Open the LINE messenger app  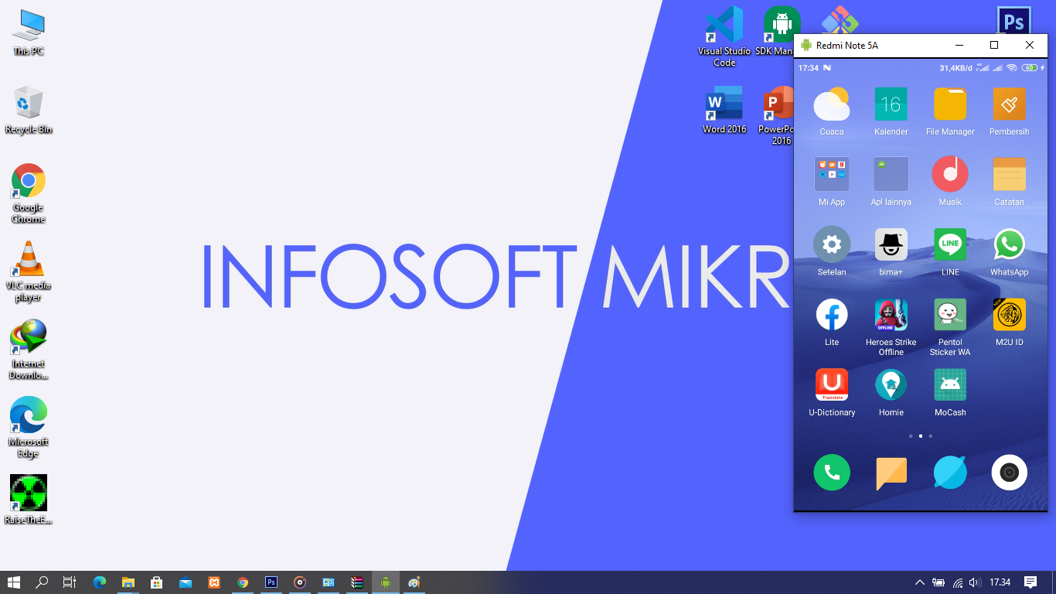[950, 244]
